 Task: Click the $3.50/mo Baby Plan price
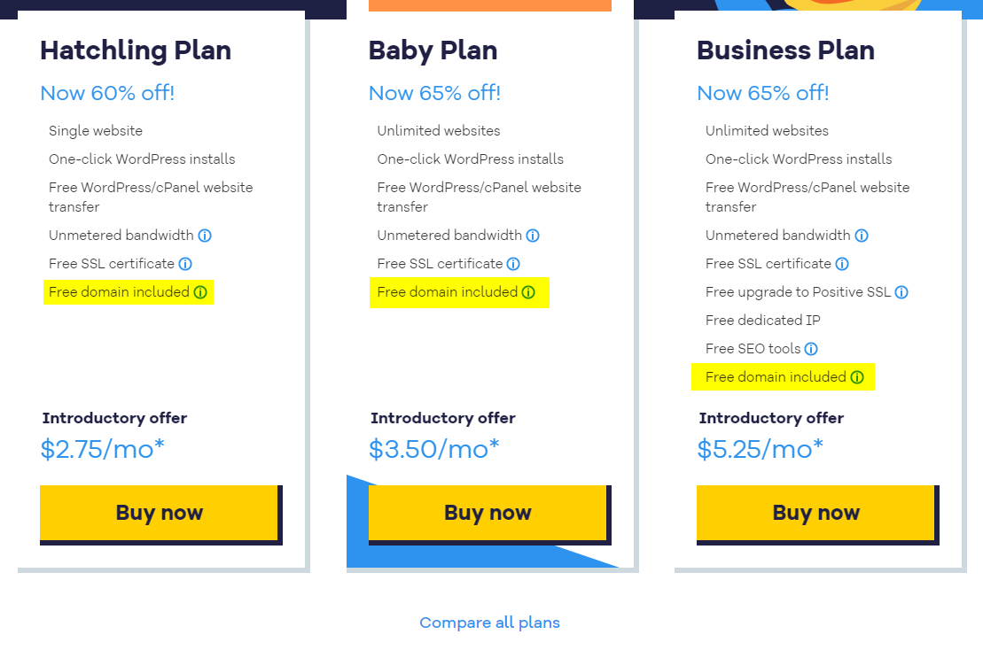[x=433, y=449]
